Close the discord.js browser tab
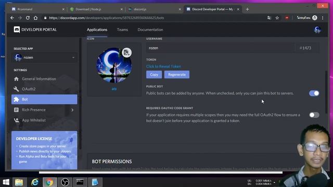The image size is (333, 187). pos(180,9)
